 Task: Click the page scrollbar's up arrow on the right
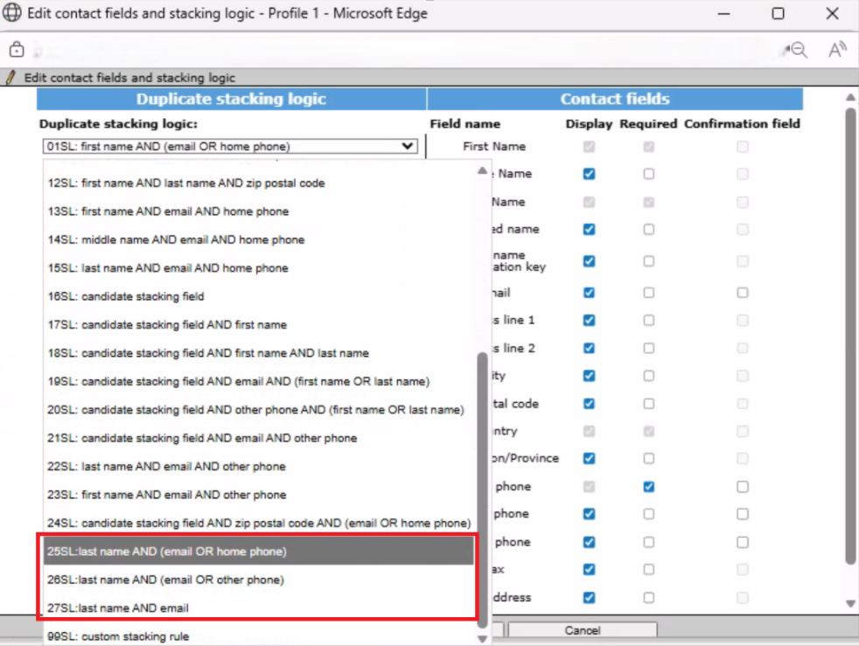pos(850,97)
